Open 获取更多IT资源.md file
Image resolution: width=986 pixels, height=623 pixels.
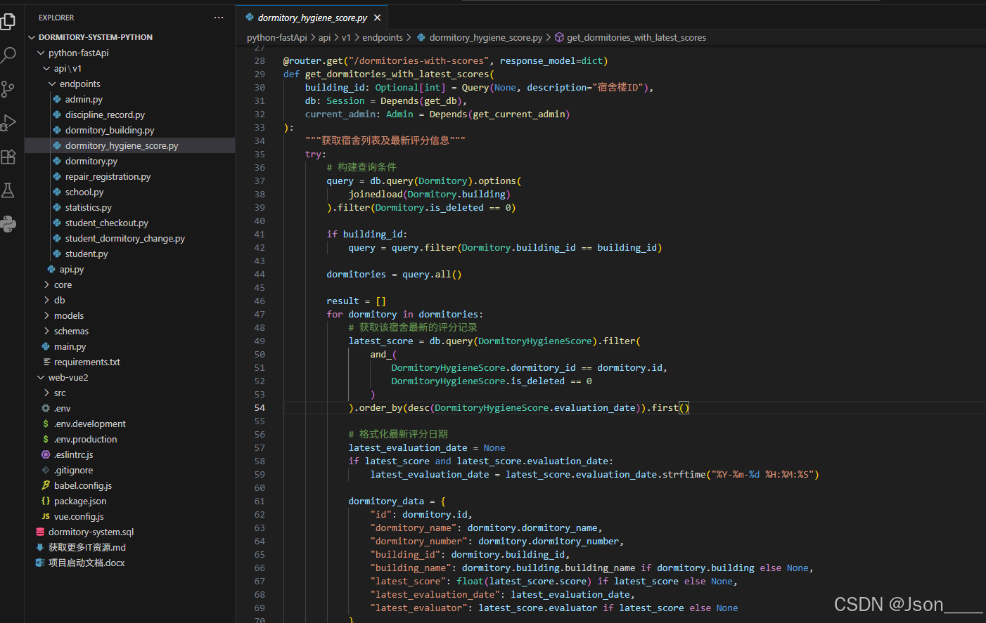[x=130, y=547]
